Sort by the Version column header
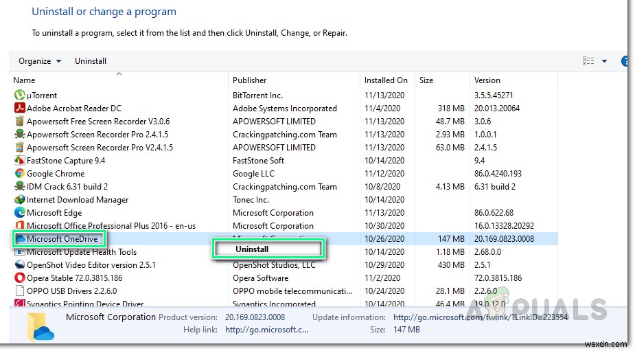The width and height of the screenshot is (635, 351). [x=487, y=80]
